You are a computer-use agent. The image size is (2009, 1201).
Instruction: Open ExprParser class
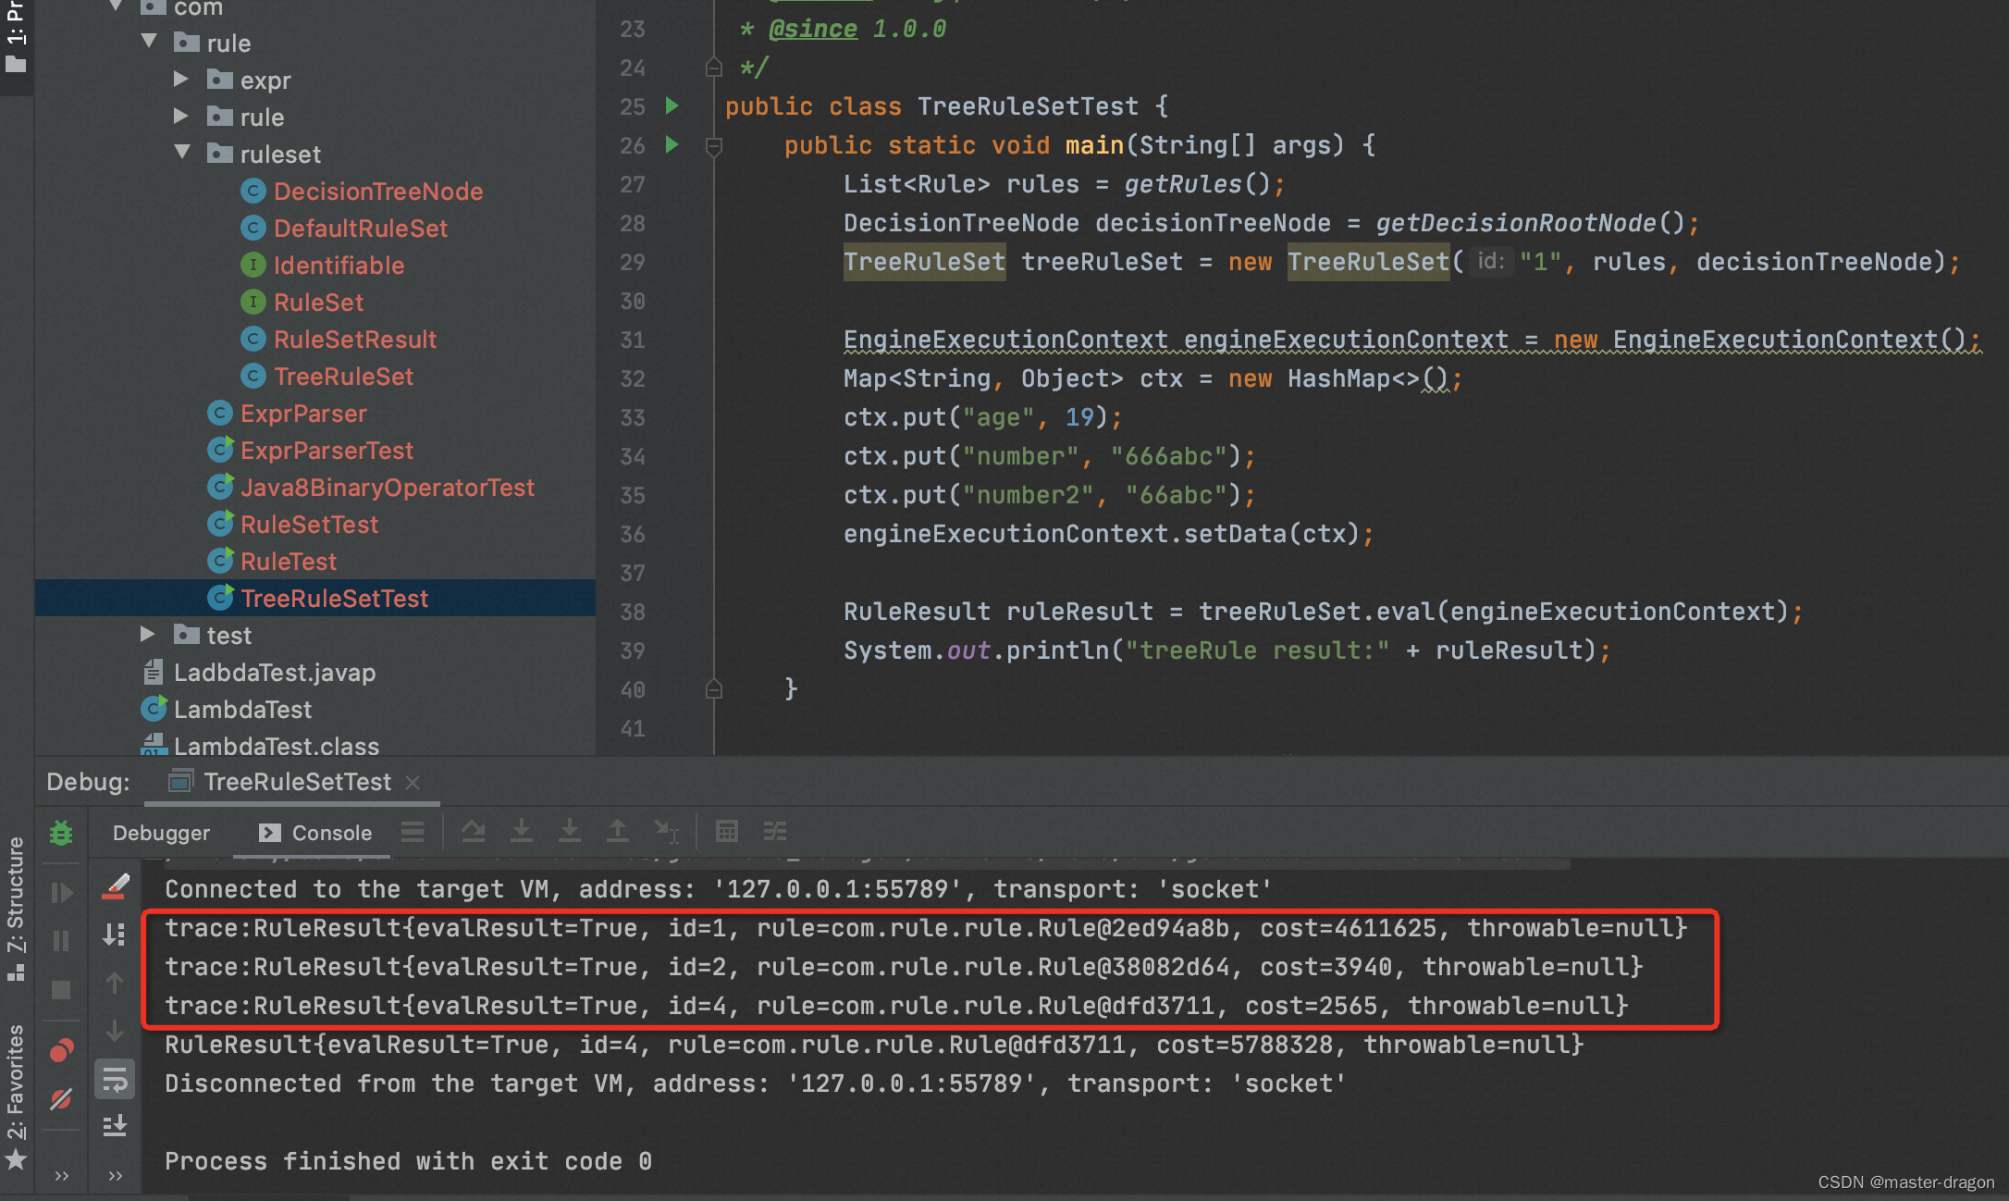pos(303,414)
